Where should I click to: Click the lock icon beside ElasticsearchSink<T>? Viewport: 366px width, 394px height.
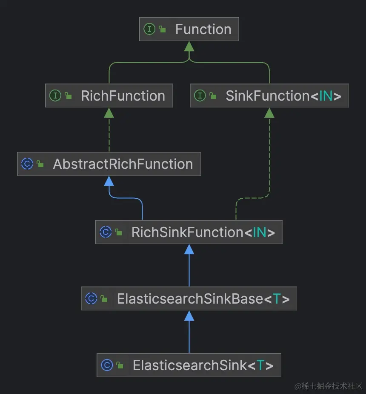pos(120,365)
